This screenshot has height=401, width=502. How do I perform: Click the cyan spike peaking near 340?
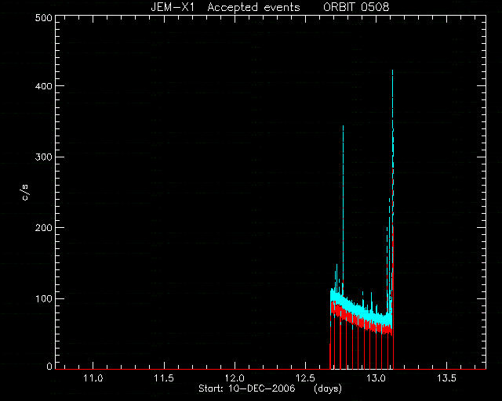pyautogui.click(x=344, y=128)
